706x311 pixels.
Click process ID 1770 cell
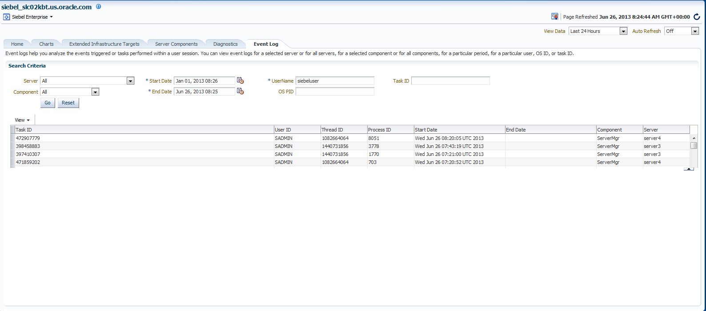tap(390, 154)
